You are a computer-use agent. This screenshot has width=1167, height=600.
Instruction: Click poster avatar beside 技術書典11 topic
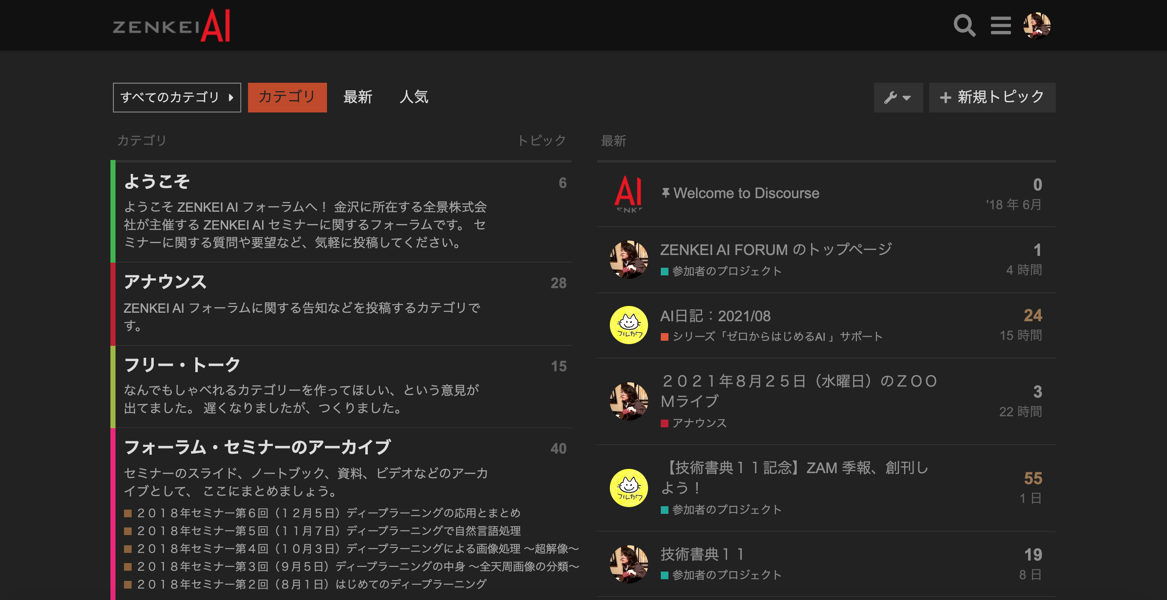629,564
